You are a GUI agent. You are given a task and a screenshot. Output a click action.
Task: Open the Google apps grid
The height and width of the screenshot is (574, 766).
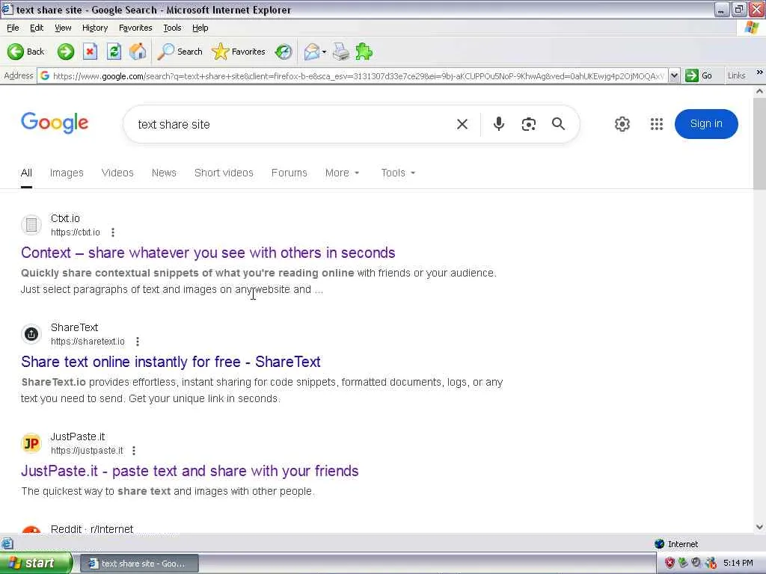pyautogui.click(x=657, y=124)
